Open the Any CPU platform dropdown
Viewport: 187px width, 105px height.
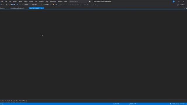pos(37,5)
